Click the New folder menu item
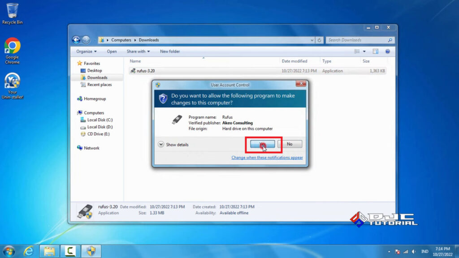This screenshot has height=258, width=459. 169,51
